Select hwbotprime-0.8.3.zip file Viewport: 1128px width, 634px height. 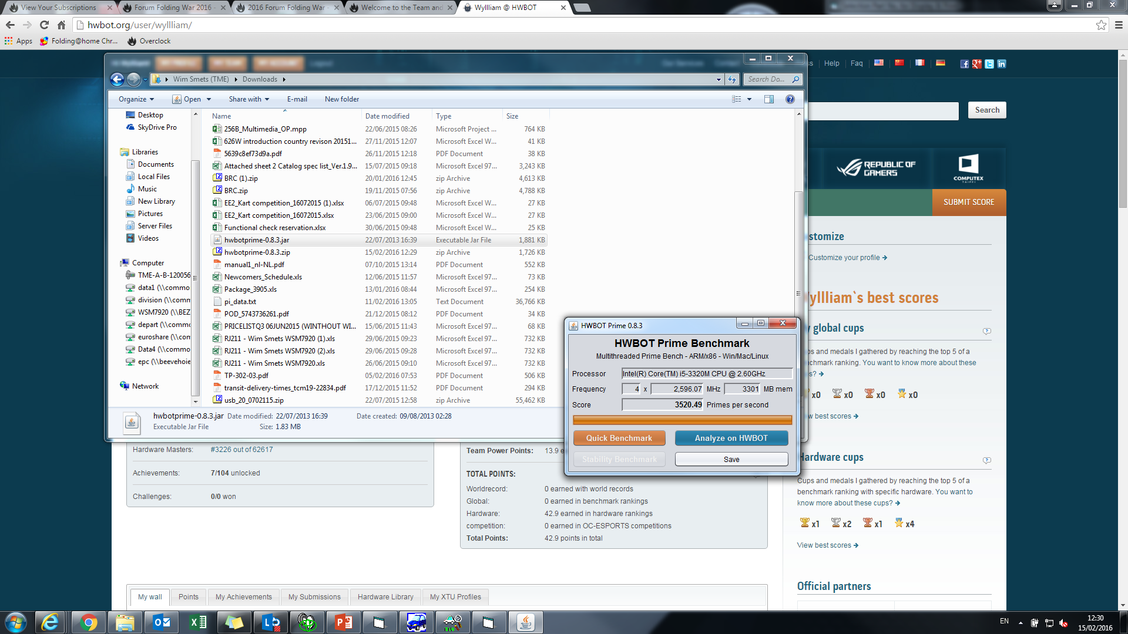coord(257,252)
